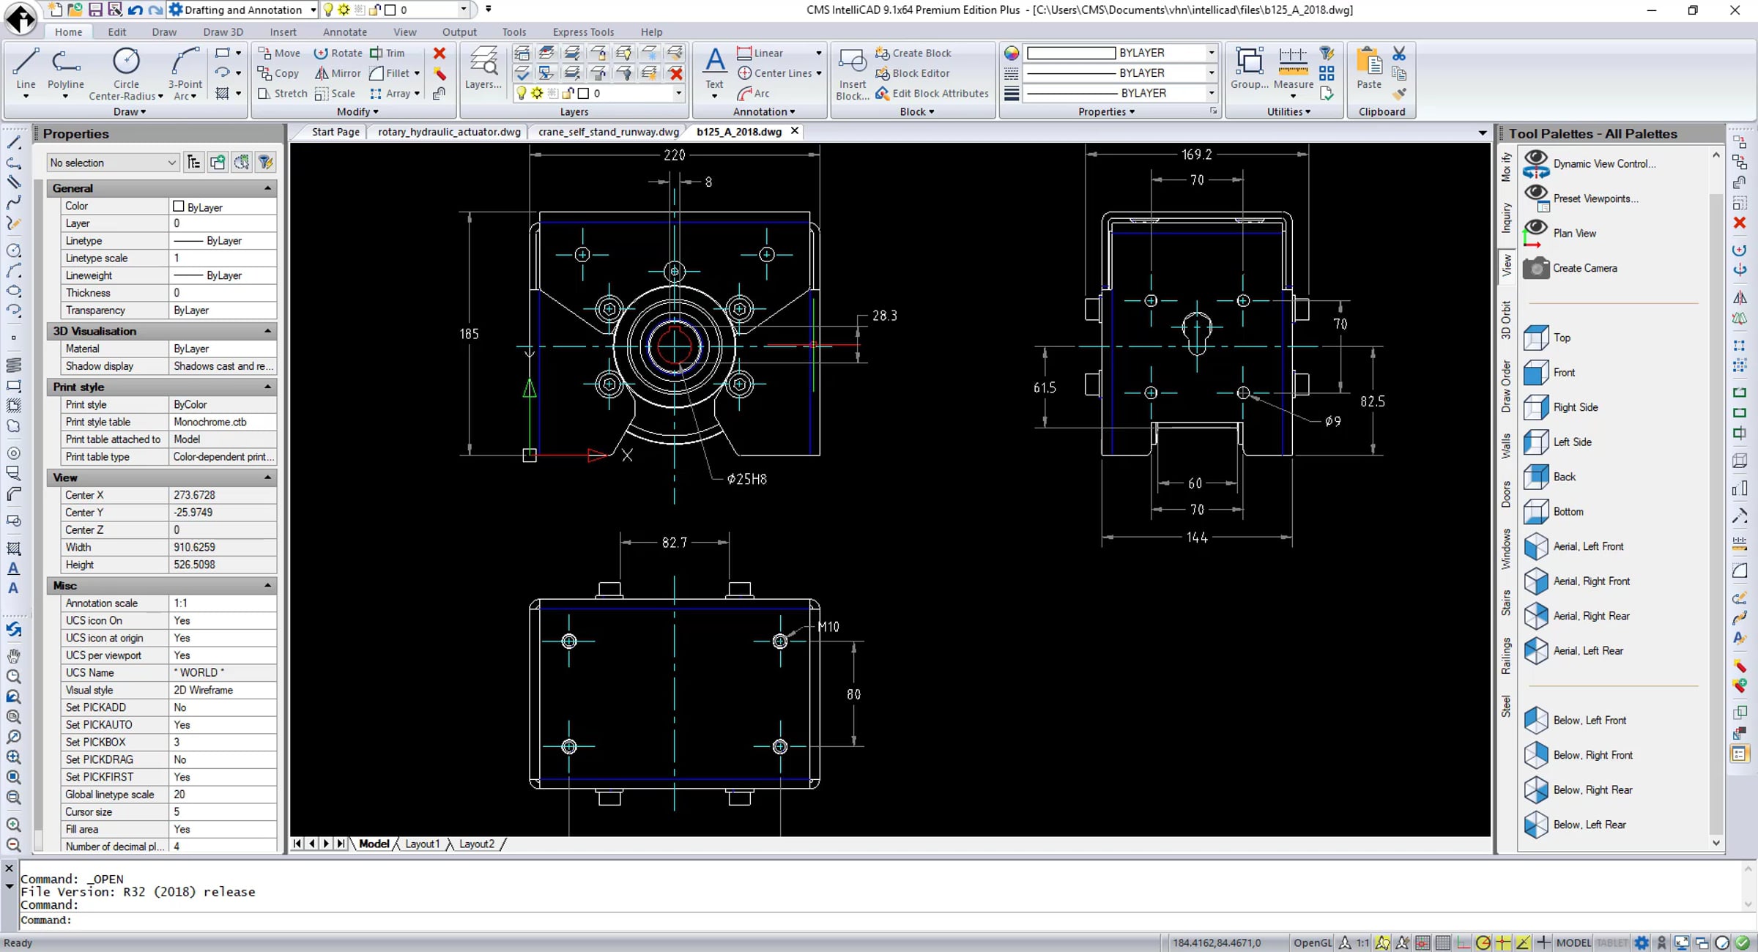Open the Drafting and Annotation workspace dropdown
This screenshot has height=952, width=1758.
coord(313,10)
